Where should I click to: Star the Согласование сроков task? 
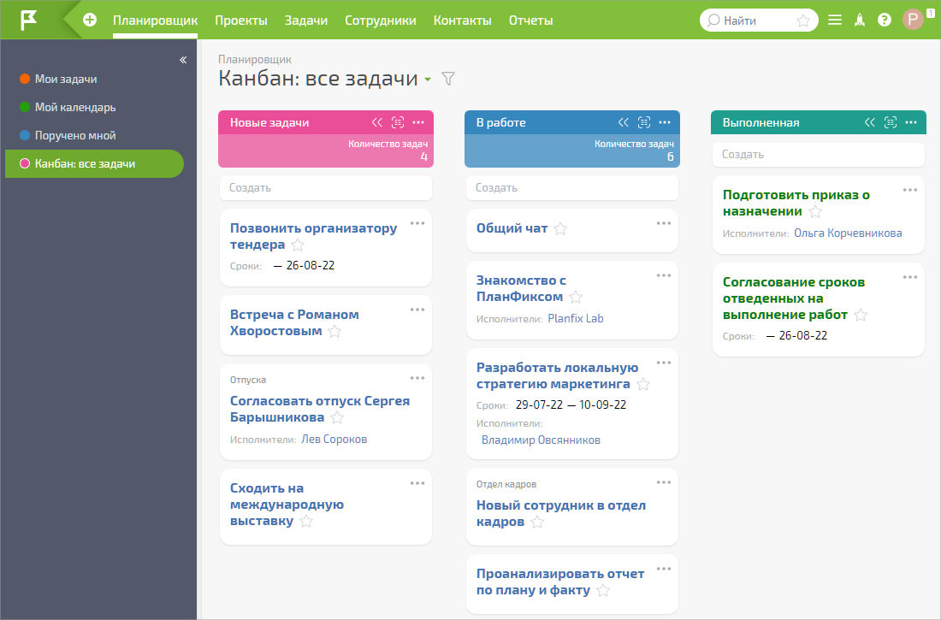tap(861, 315)
